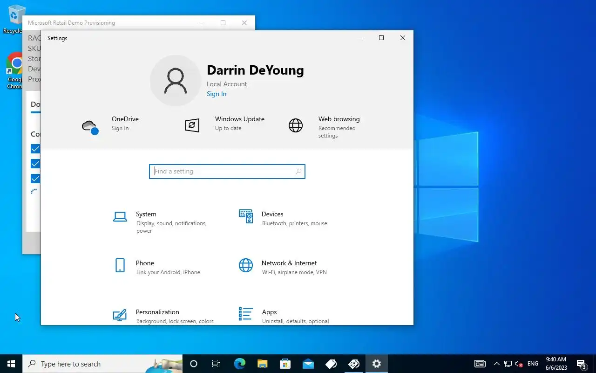Maximize the Settings window
Screen dimensions: 596x373
click(x=381, y=38)
